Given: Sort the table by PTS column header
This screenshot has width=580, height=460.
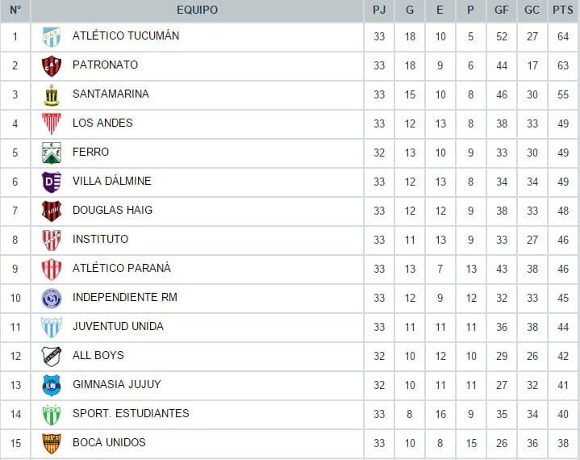Looking at the screenshot, I should point(562,10).
